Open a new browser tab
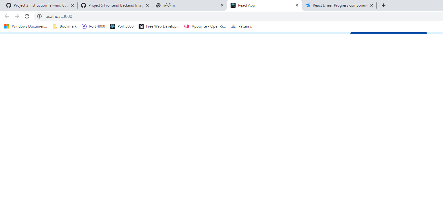 pos(384,5)
